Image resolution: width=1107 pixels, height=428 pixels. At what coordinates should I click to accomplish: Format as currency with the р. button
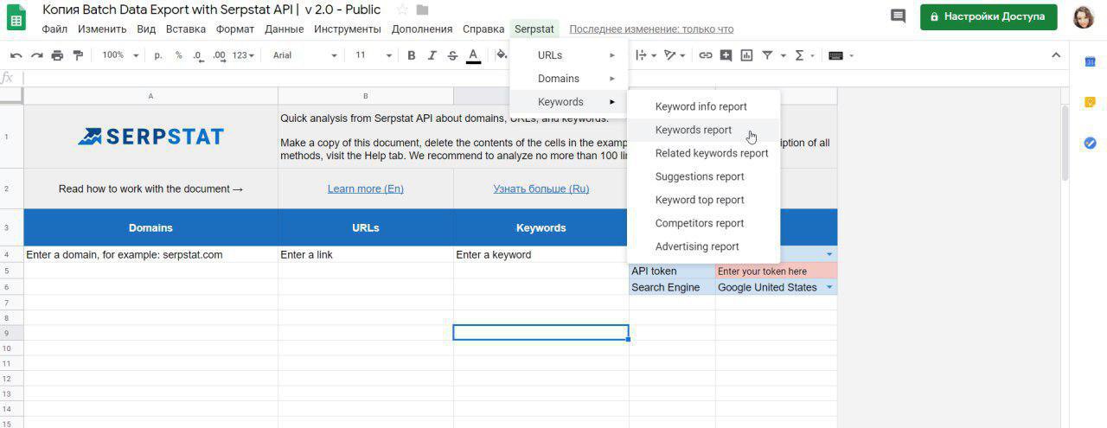[158, 55]
